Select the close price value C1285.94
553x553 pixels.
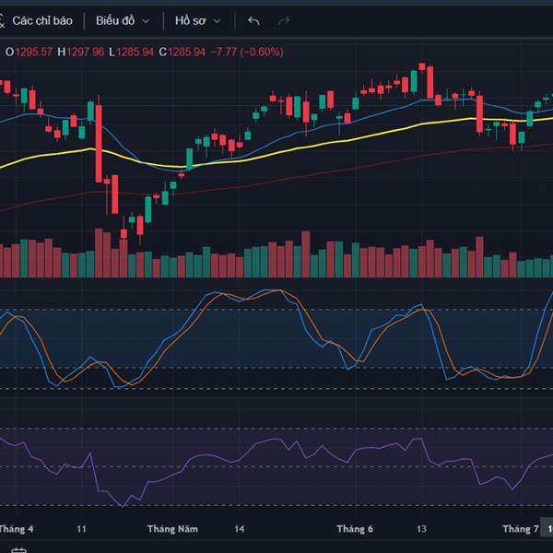[182, 53]
